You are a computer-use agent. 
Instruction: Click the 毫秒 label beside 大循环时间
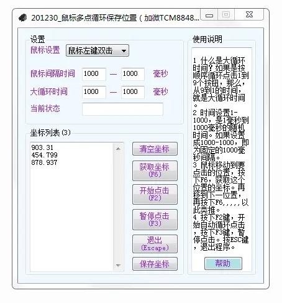(161, 91)
